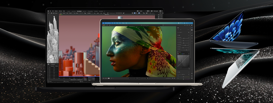Collapse the Light section in Lightroom
This screenshot has height=103, width=273.
coord(178,35)
